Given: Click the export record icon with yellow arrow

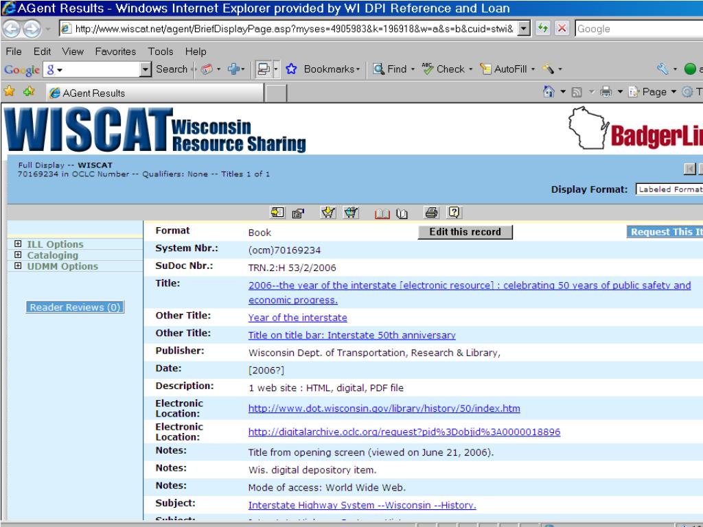Looking at the screenshot, I should 277,213.
